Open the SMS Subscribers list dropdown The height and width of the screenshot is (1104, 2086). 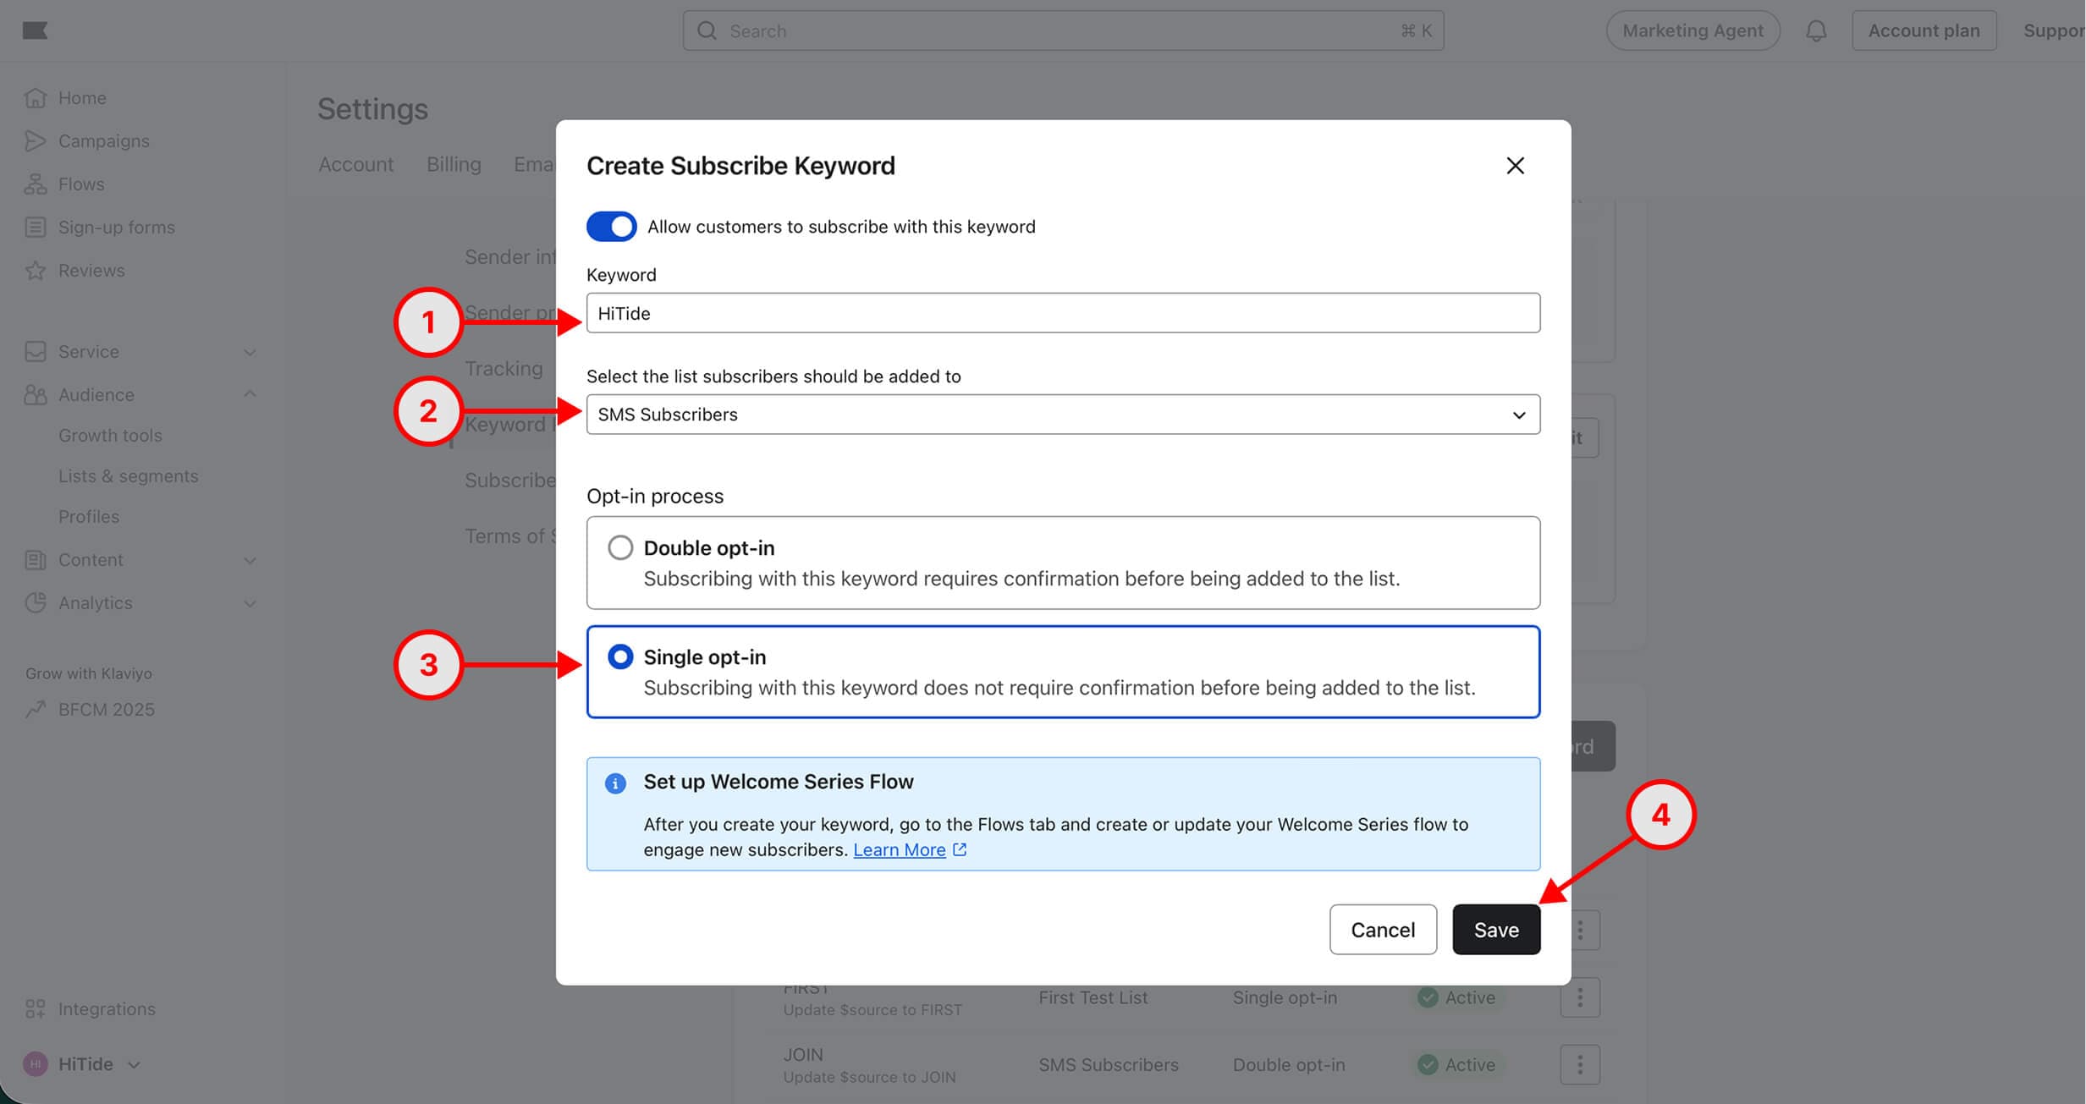(1062, 415)
